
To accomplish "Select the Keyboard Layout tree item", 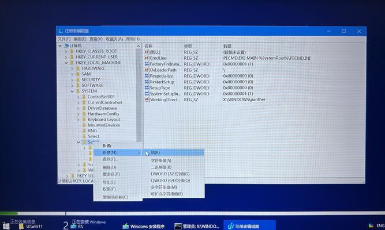I will (104, 120).
